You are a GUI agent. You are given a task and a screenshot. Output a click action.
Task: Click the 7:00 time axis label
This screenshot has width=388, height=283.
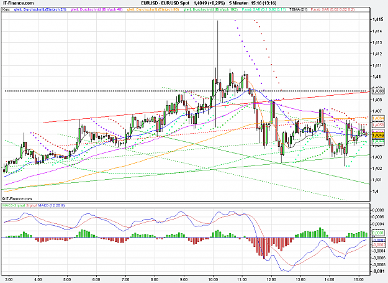[x=125, y=279]
